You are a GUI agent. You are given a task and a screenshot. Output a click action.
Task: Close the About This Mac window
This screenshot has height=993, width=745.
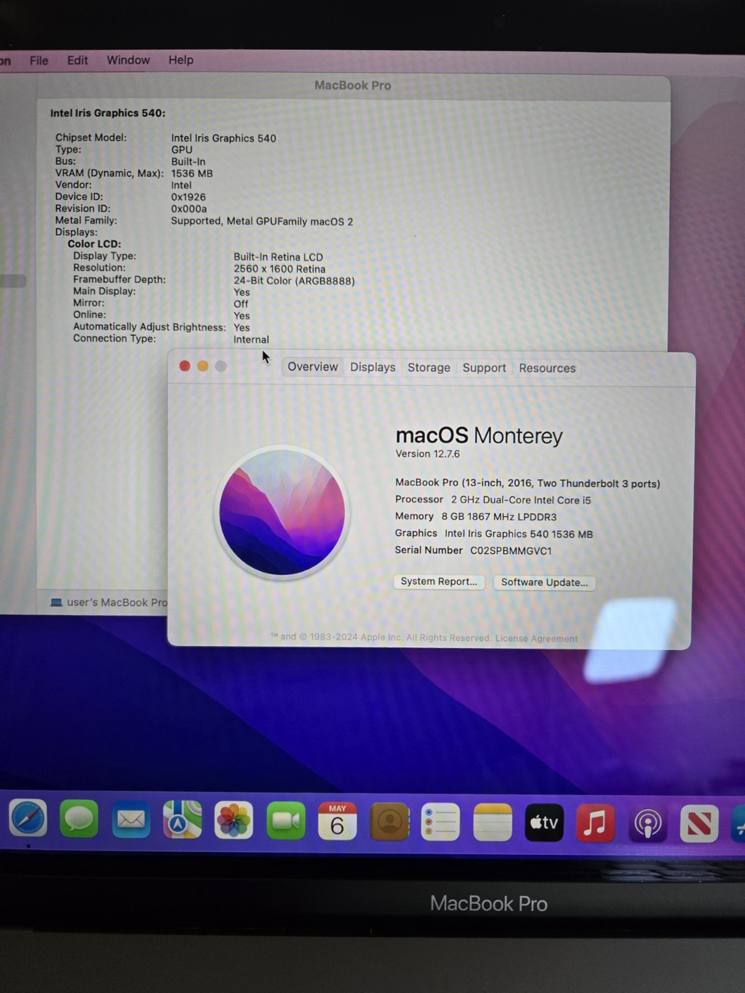(184, 366)
